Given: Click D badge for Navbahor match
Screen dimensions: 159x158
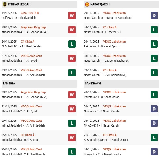Looking at the screenshot, I should (x=154, y=109).
